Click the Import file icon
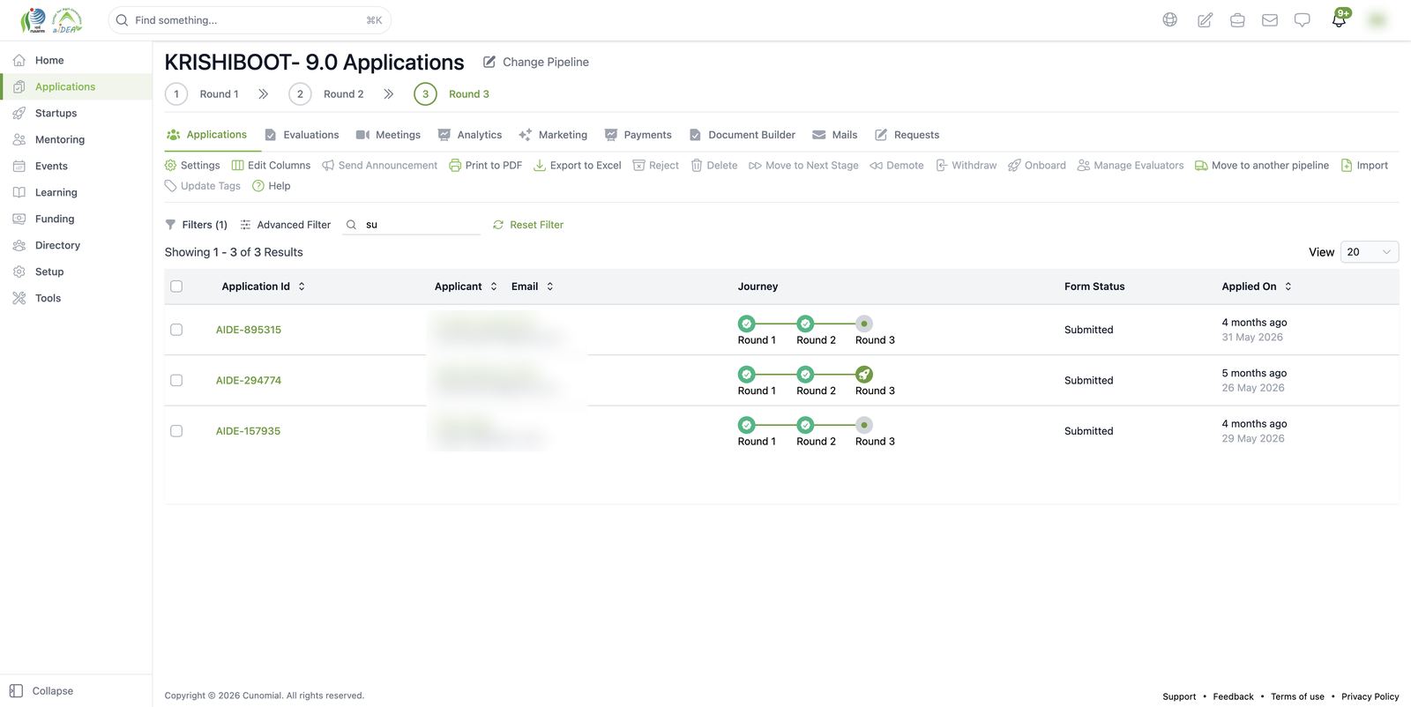Image resolution: width=1411 pixels, height=707 pixels. coord(1347,166)
